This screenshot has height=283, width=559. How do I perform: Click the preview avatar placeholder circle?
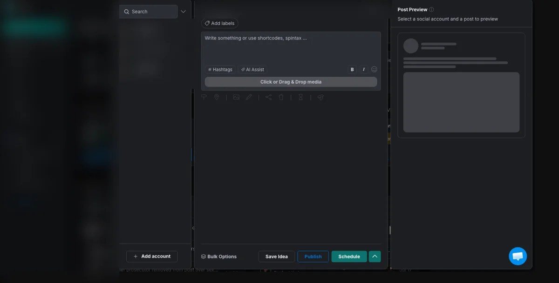coord(411,46)
